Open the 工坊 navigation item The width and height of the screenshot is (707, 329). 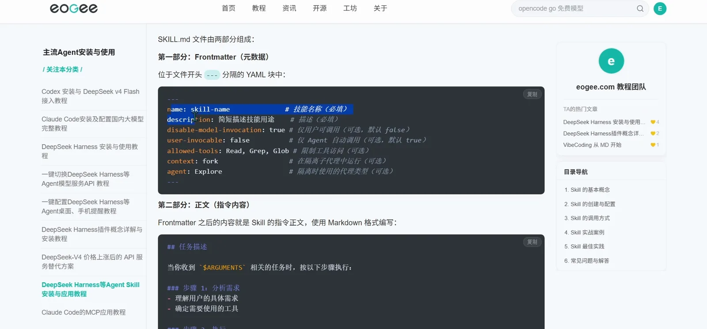(x=350, y=8)
